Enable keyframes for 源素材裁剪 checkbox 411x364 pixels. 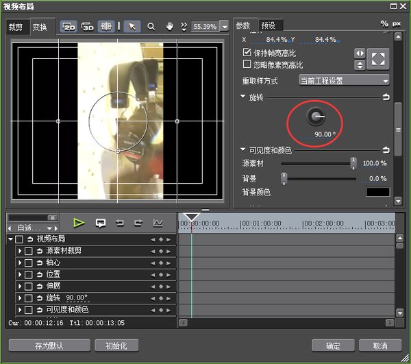pos(28,251)
